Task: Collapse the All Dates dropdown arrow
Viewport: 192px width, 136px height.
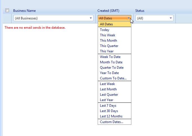Action: pyautogui.click(x=129, y=18)
